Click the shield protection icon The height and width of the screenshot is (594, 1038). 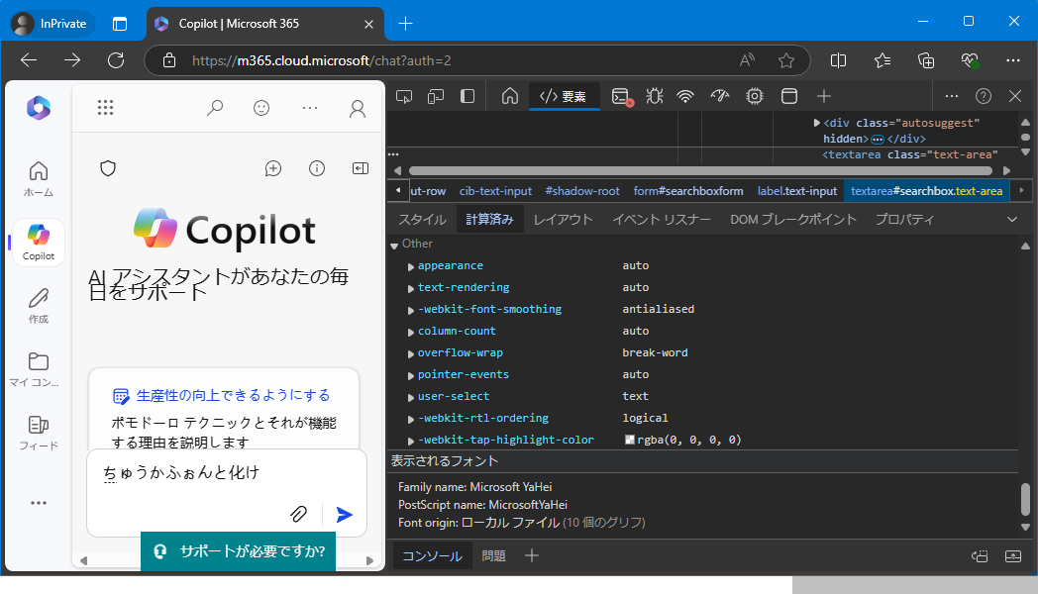tap(108, 168)
